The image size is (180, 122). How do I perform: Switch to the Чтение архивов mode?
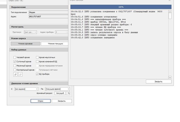(26, 44)
